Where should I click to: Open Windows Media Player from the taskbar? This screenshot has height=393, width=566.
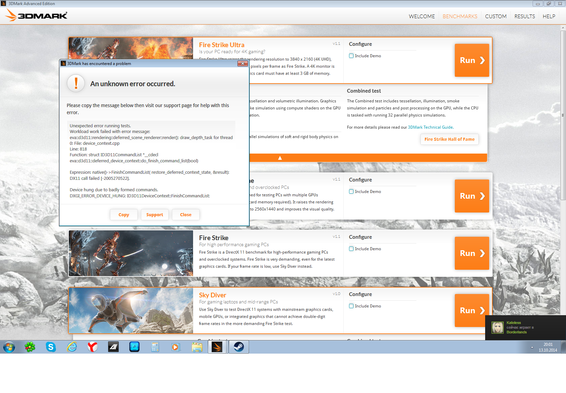coord(176,347)
